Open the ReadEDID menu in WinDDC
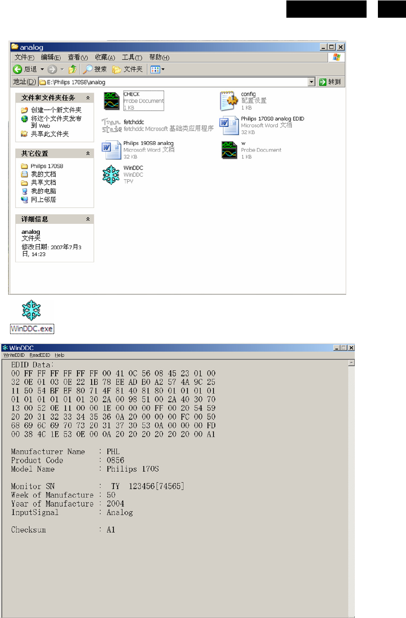 (40, 355)
